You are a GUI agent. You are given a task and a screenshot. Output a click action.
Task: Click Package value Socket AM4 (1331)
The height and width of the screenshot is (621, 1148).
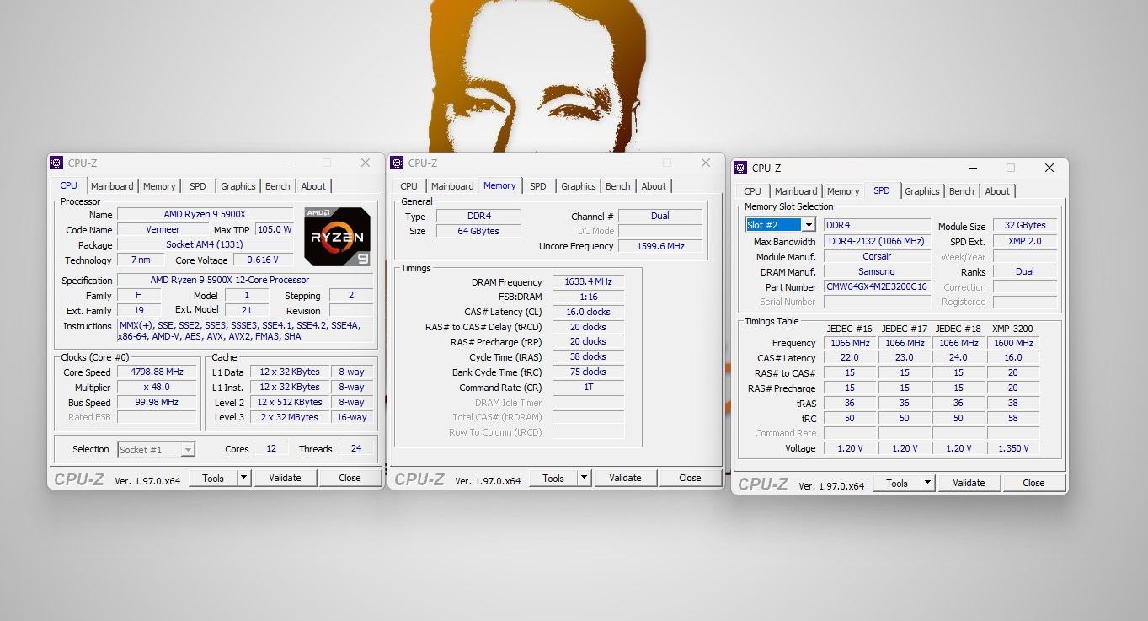[x=205, y=244]
